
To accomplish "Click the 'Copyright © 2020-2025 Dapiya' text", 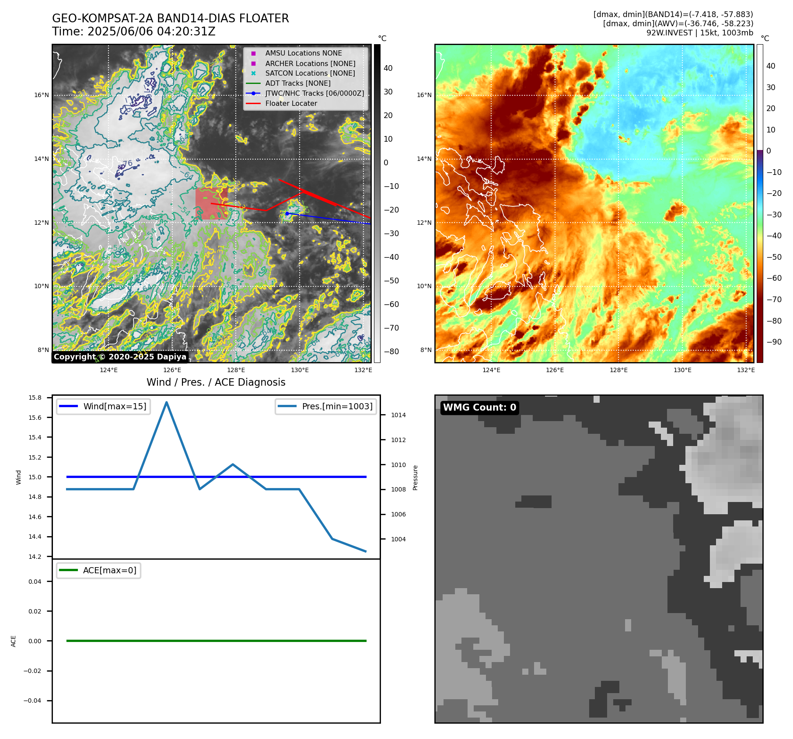I will (120, 357).
